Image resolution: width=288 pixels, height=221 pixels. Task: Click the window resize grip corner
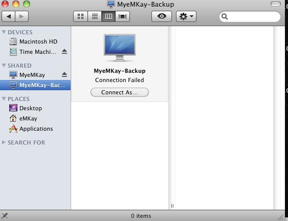(x=281, y=217)
